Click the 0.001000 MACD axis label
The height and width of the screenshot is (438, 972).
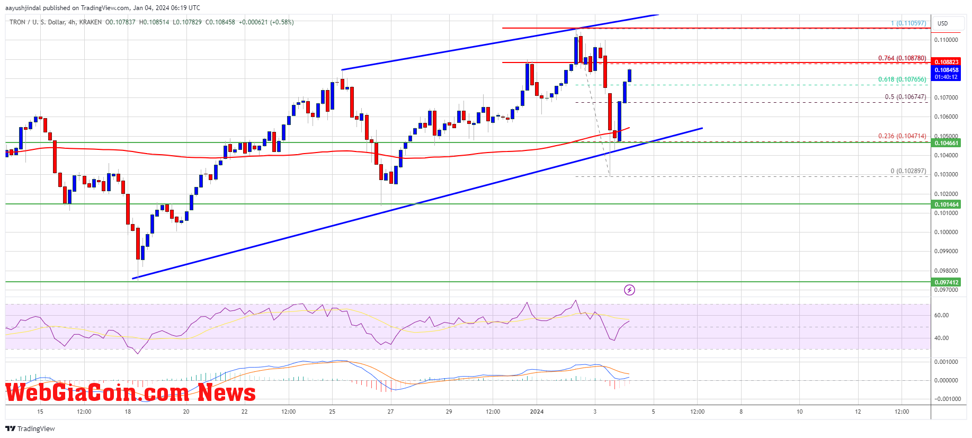(946, 362)
